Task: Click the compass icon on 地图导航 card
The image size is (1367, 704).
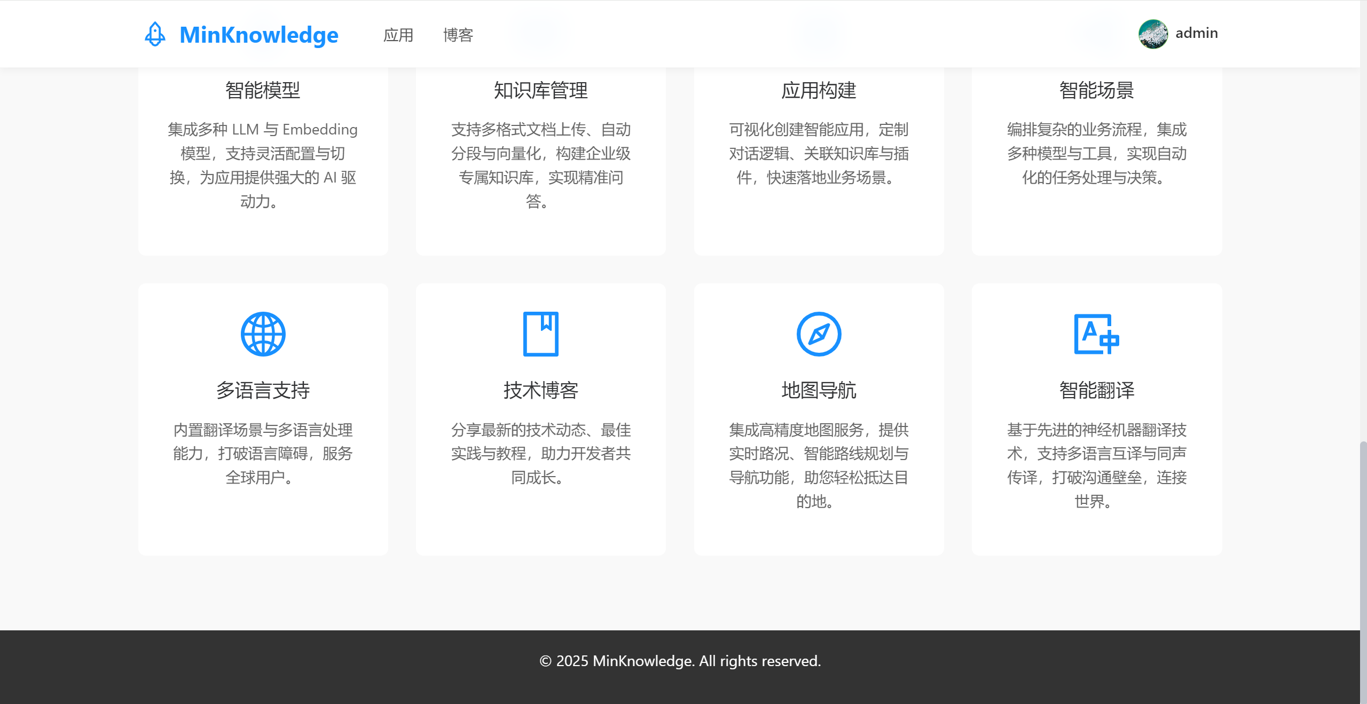Action: (x=819, y=334)
